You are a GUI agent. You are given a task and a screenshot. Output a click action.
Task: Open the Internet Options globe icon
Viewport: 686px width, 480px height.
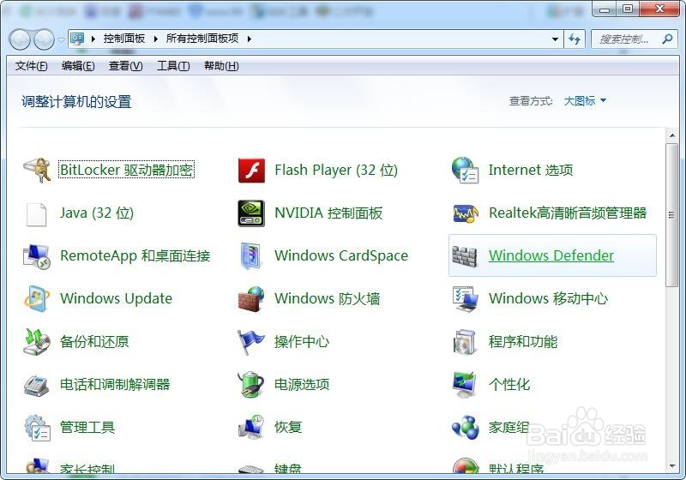tap(465, 170)
